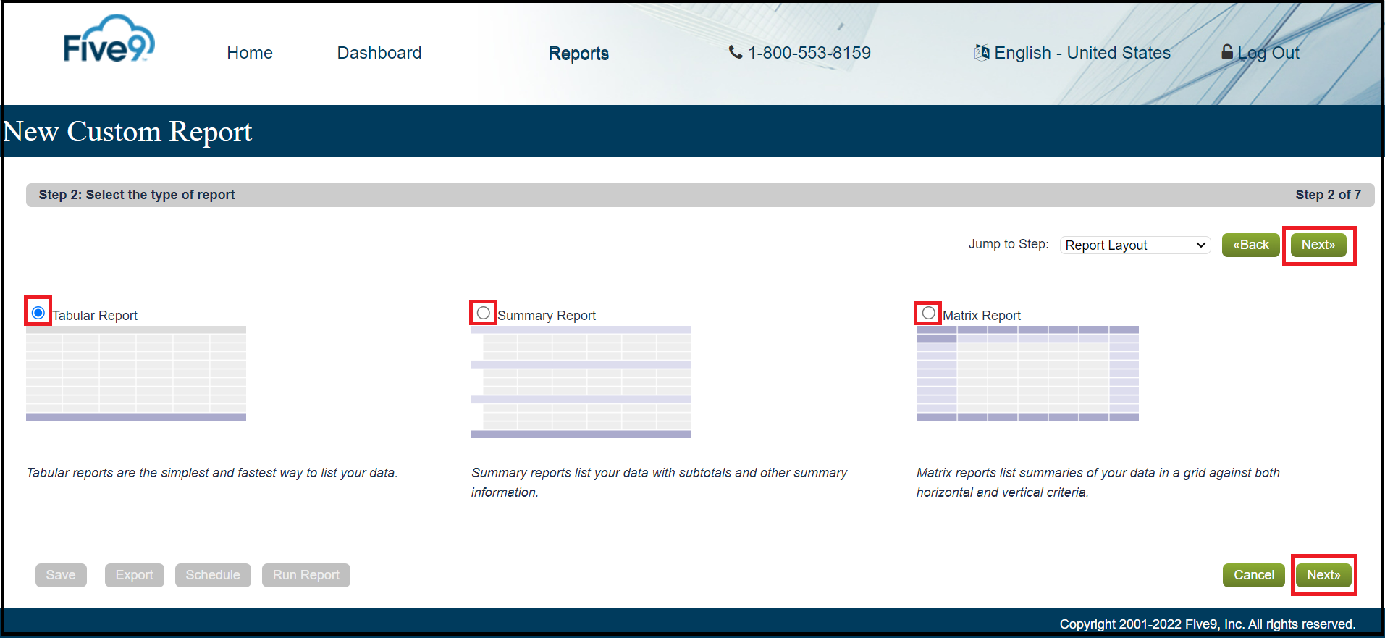Click the Schedule button
1385x638 pixels.
click(x=212, y=575)
